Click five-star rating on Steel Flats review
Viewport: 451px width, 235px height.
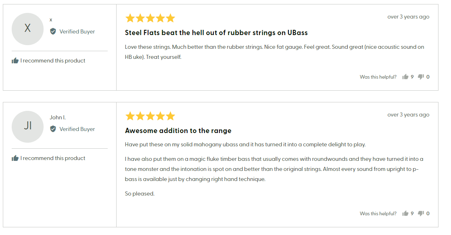[150, 18]
